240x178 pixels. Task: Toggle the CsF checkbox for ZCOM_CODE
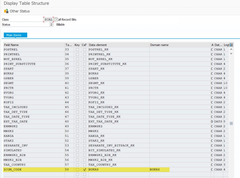85,169
